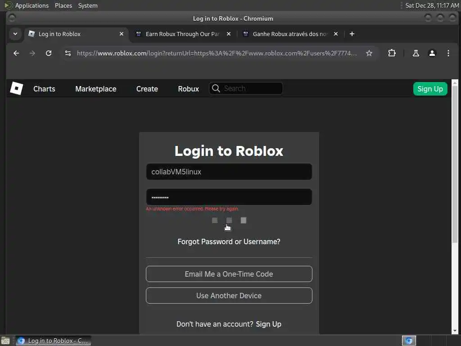Screen dimensions: 461x346
Task: Click Use Another Device button
Action: [x=229, y=296]
